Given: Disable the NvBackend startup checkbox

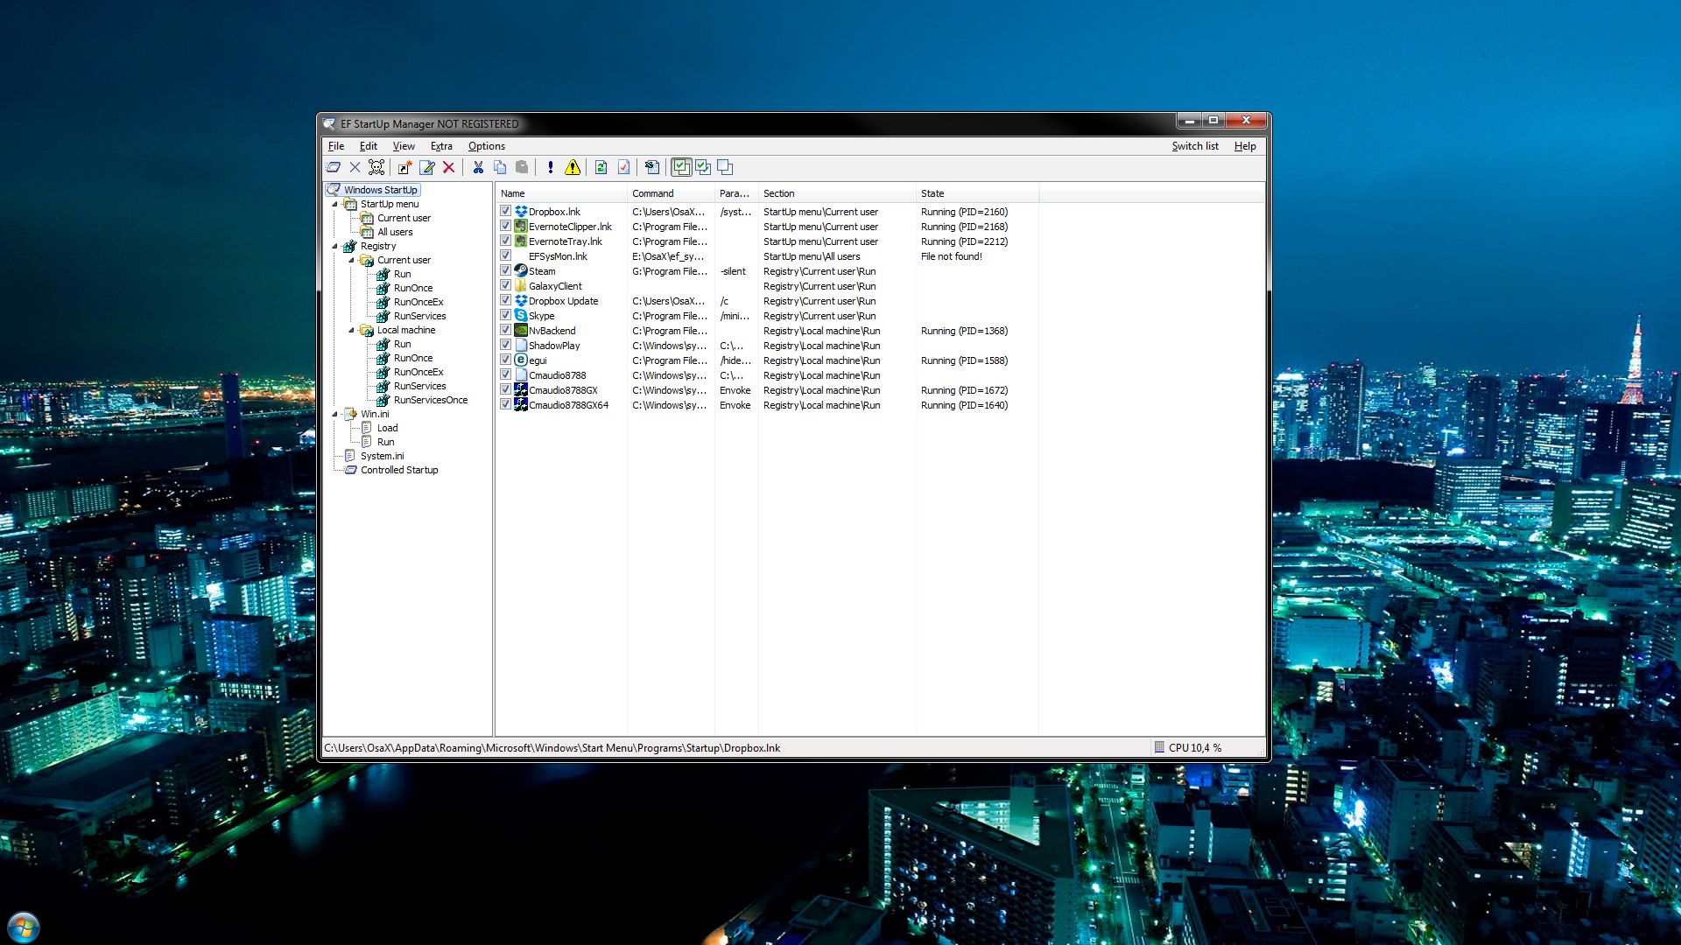Looking at the screenshot, I should (505, 330).
